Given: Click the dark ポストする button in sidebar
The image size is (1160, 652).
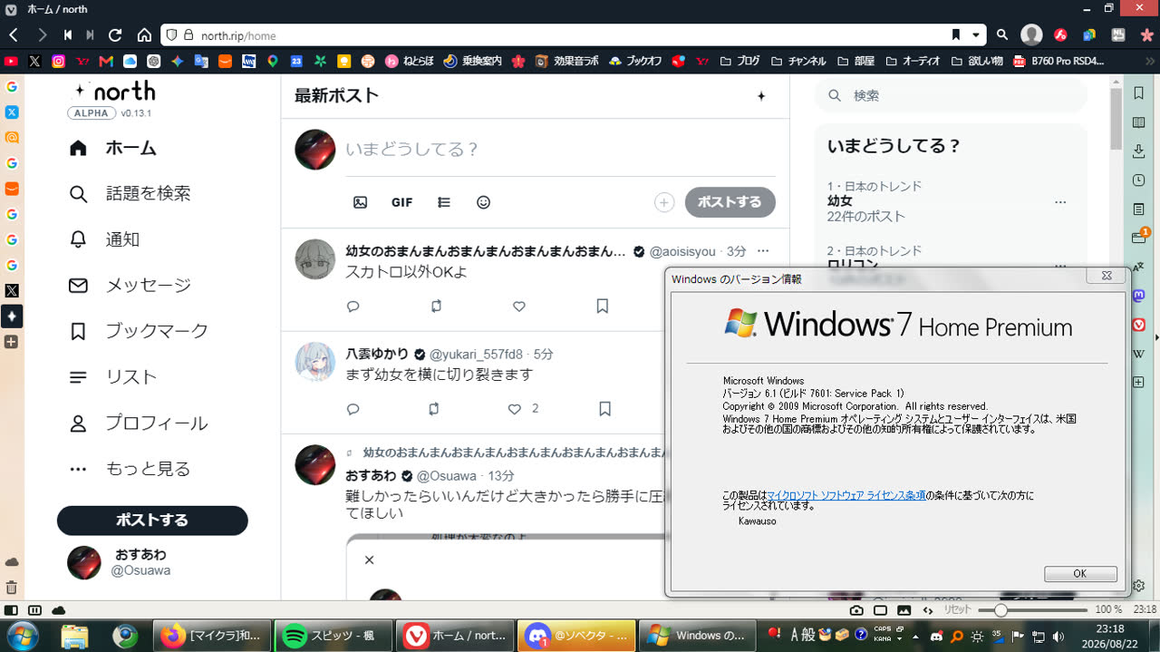Looking at the screenshot, I should tap(152, 521).
